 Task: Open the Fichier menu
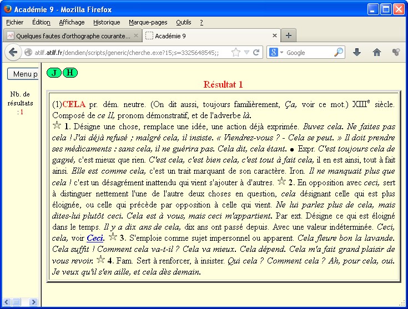point(14,22)
